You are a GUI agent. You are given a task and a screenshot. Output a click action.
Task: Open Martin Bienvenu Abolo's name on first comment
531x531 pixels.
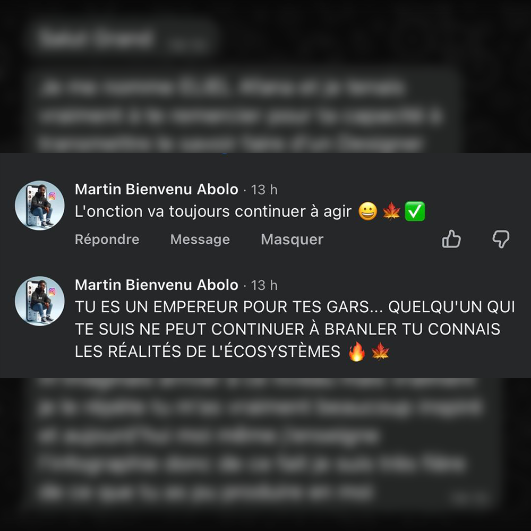(157, 190)
